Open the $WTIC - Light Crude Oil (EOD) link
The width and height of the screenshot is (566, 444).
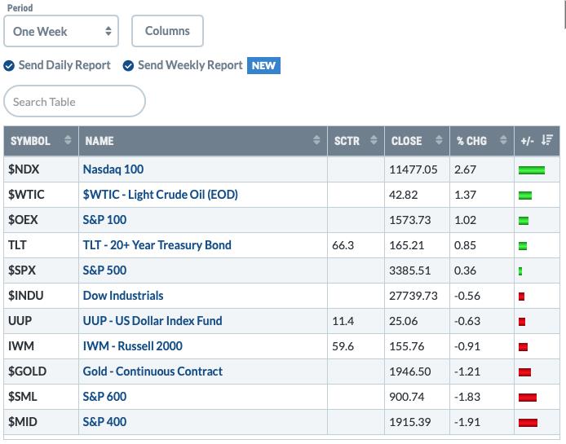161,195
